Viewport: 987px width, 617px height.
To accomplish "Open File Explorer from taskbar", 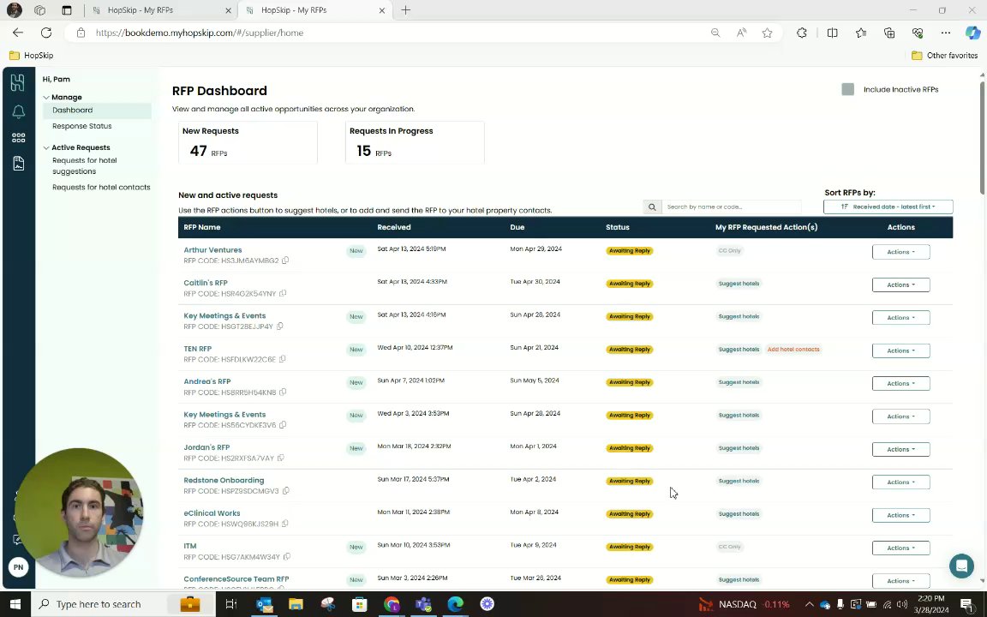I will tap(296, 604).
